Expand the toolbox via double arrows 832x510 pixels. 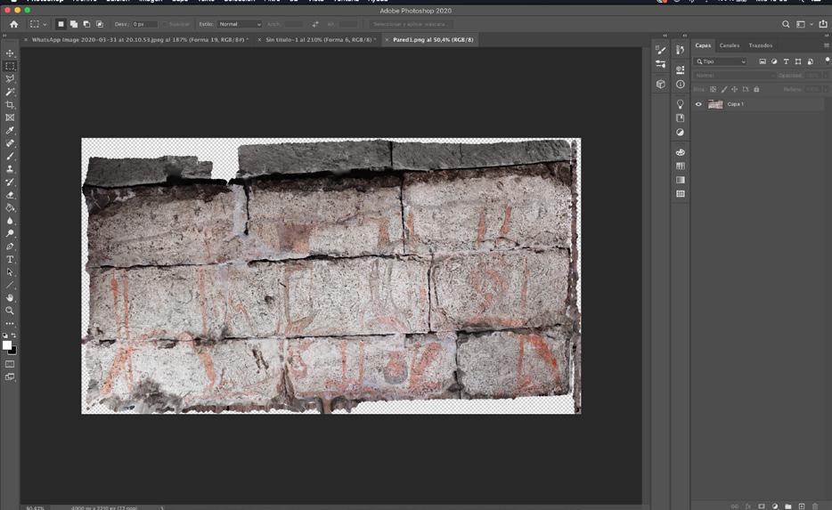4,36
